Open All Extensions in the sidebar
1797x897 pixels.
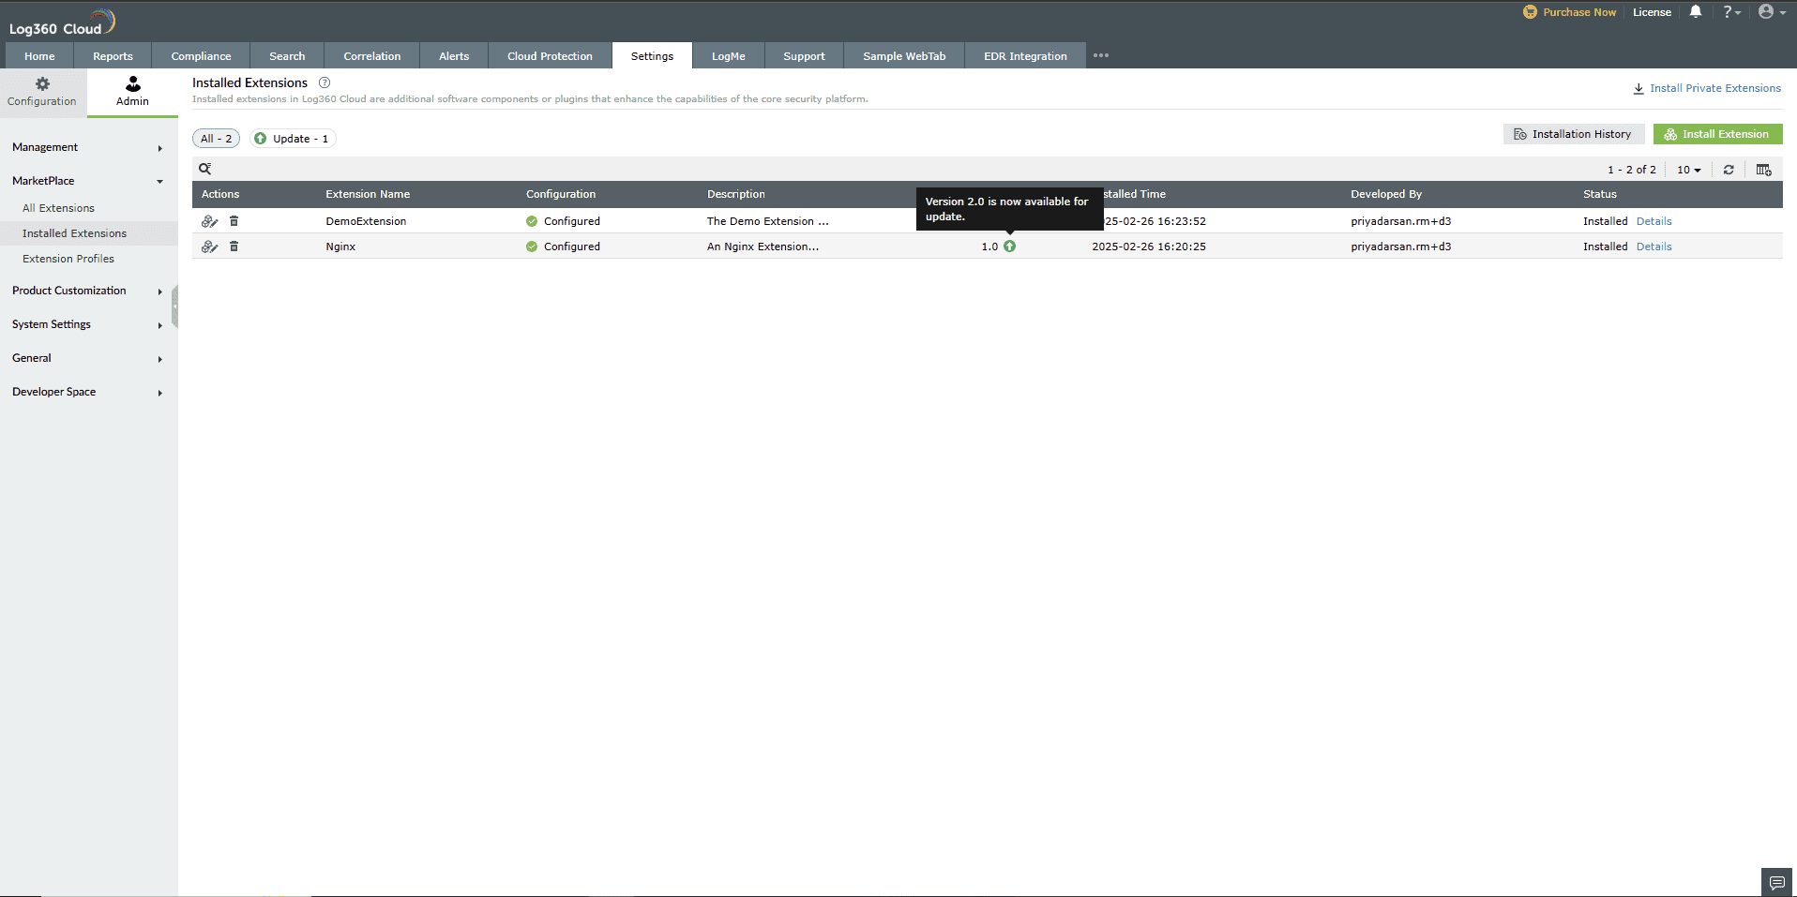[58, 208]
